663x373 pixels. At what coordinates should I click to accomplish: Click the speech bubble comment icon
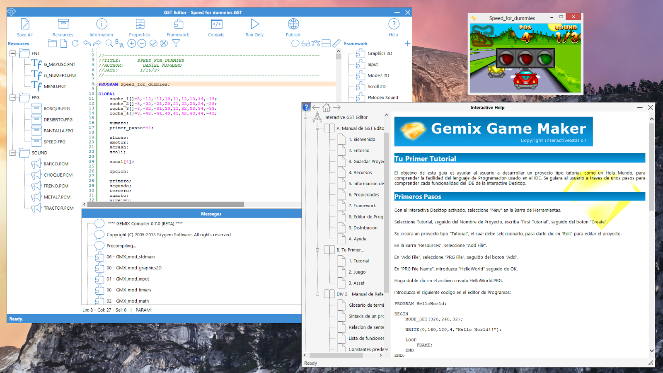295,43
